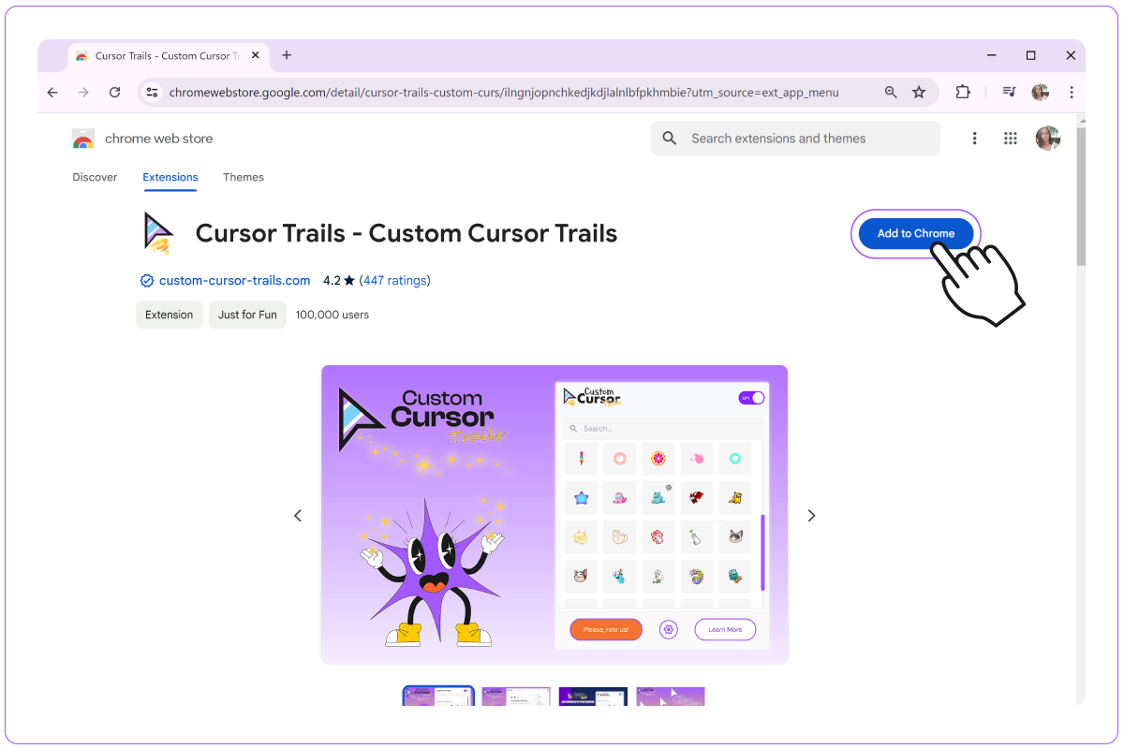The image size is (1124, 749).
Task: Open the 447 ratings link
Action: coord(395,280)
